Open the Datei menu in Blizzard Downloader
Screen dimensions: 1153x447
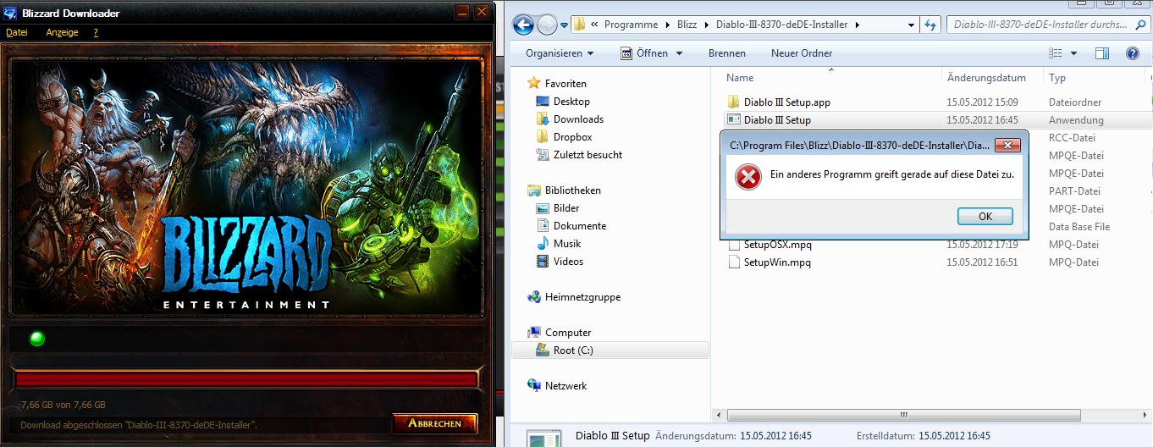17,32
